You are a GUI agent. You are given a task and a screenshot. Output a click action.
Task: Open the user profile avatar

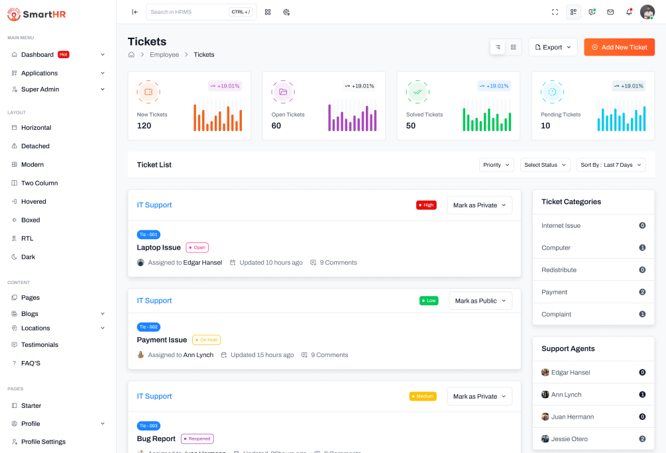click(647, 12)
